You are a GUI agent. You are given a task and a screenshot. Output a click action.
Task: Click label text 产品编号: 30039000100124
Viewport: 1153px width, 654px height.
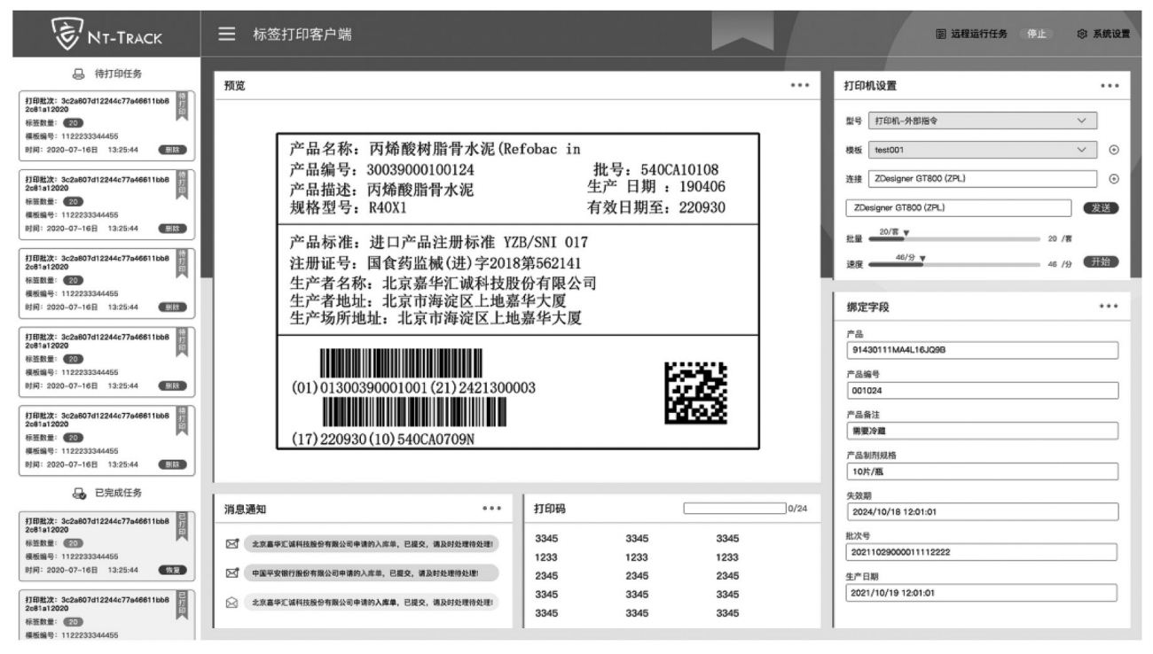[384, 168]
